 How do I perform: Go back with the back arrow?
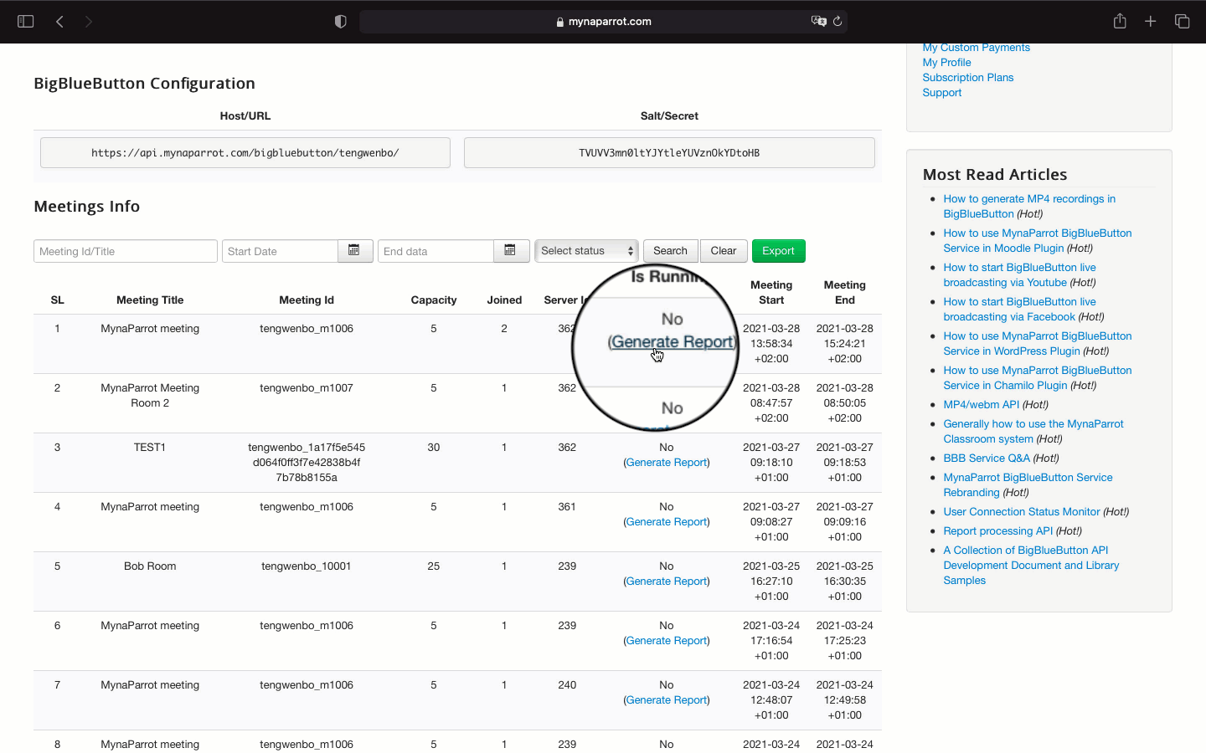click(x=59, y=21)
